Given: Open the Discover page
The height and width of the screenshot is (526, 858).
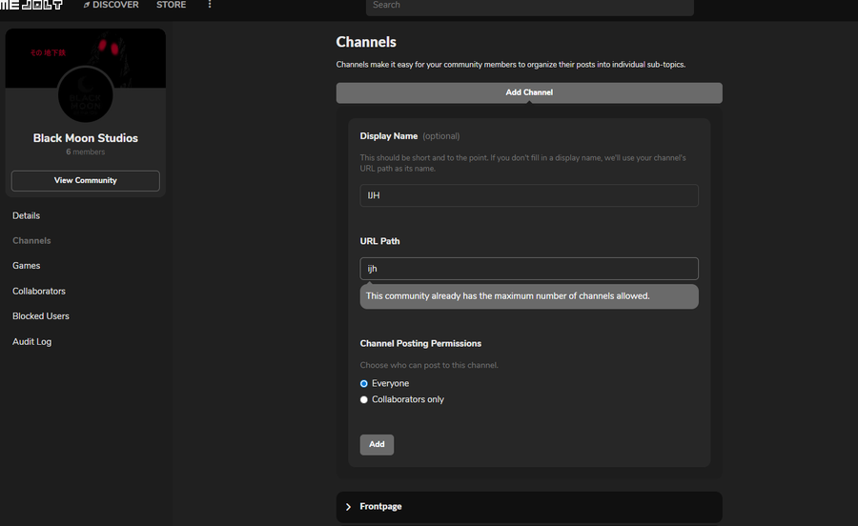Looking at the screenshot, I should pyautogui.click(x=111, y=5).
